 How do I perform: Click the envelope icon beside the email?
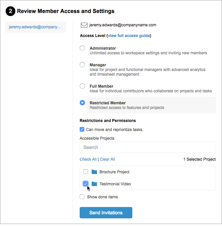click(x=84, y=25)
